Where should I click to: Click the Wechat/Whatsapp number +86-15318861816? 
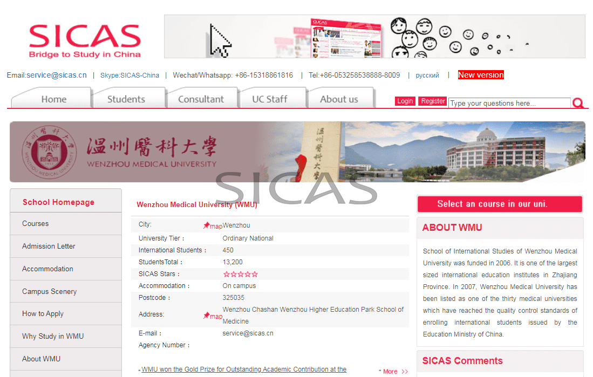tap(264, 76)
